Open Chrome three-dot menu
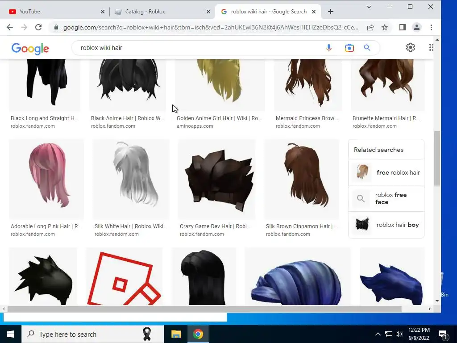Screen dimensions: 457x343 tap(431, 27)
